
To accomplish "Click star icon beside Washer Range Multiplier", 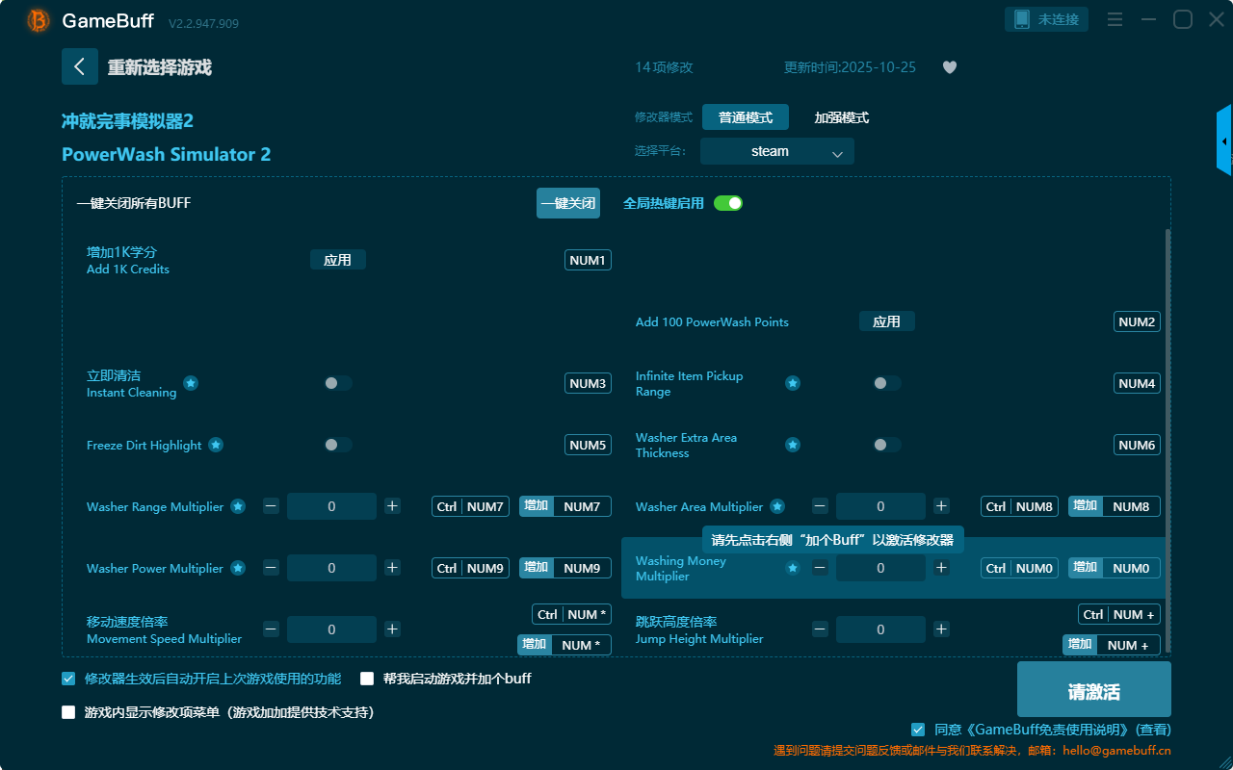I will click(237, 506).
